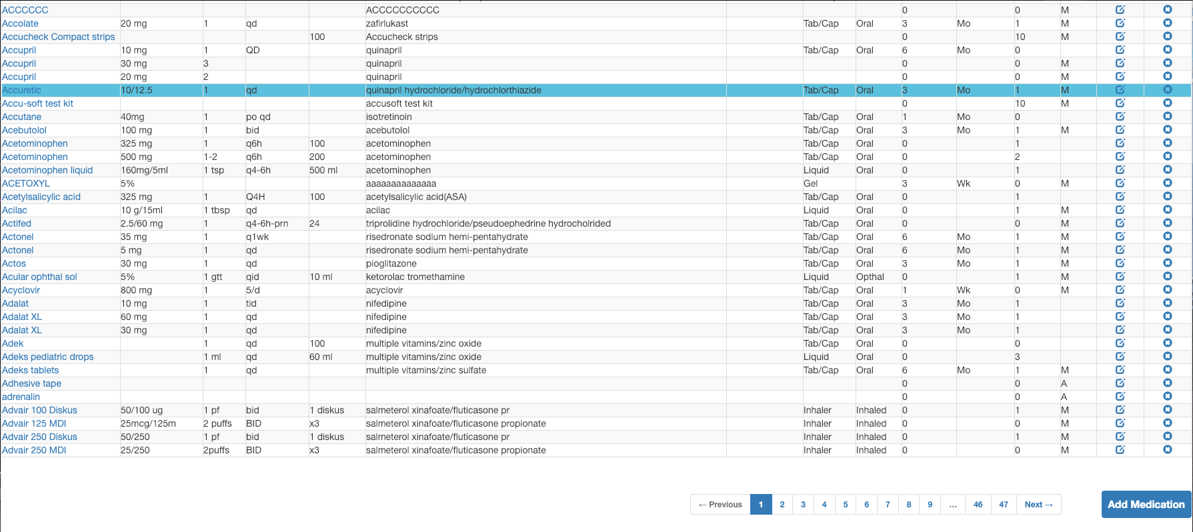Open the Adeks tablets link
The height and width of the screenshot is (532, 1193).
(30, 370)
